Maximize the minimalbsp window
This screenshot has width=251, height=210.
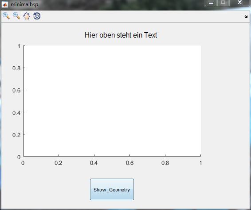tap(223, 3)
